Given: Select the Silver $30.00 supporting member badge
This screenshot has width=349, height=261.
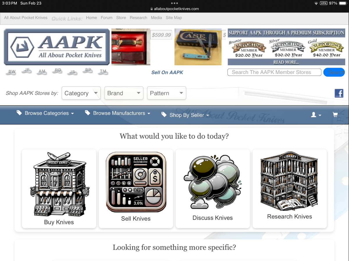Looking at the screenshot, I should [x=288, y=48].
